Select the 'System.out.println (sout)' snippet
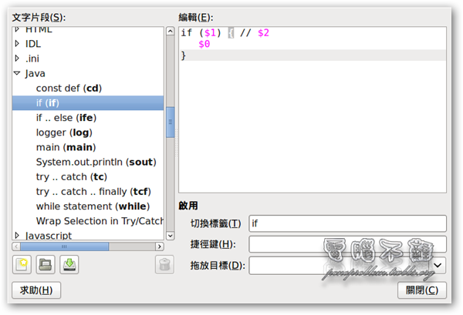Screen dimensions: 463x315 coord(96,162)
